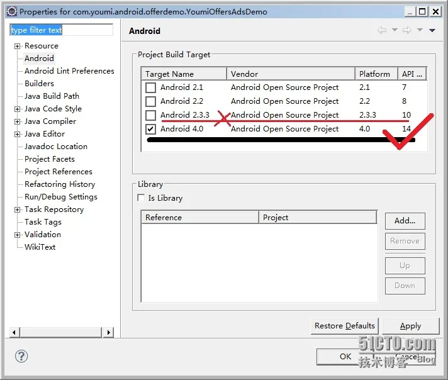Click the Remove library button
Screen dimensions: 448x380
(405, 241)
